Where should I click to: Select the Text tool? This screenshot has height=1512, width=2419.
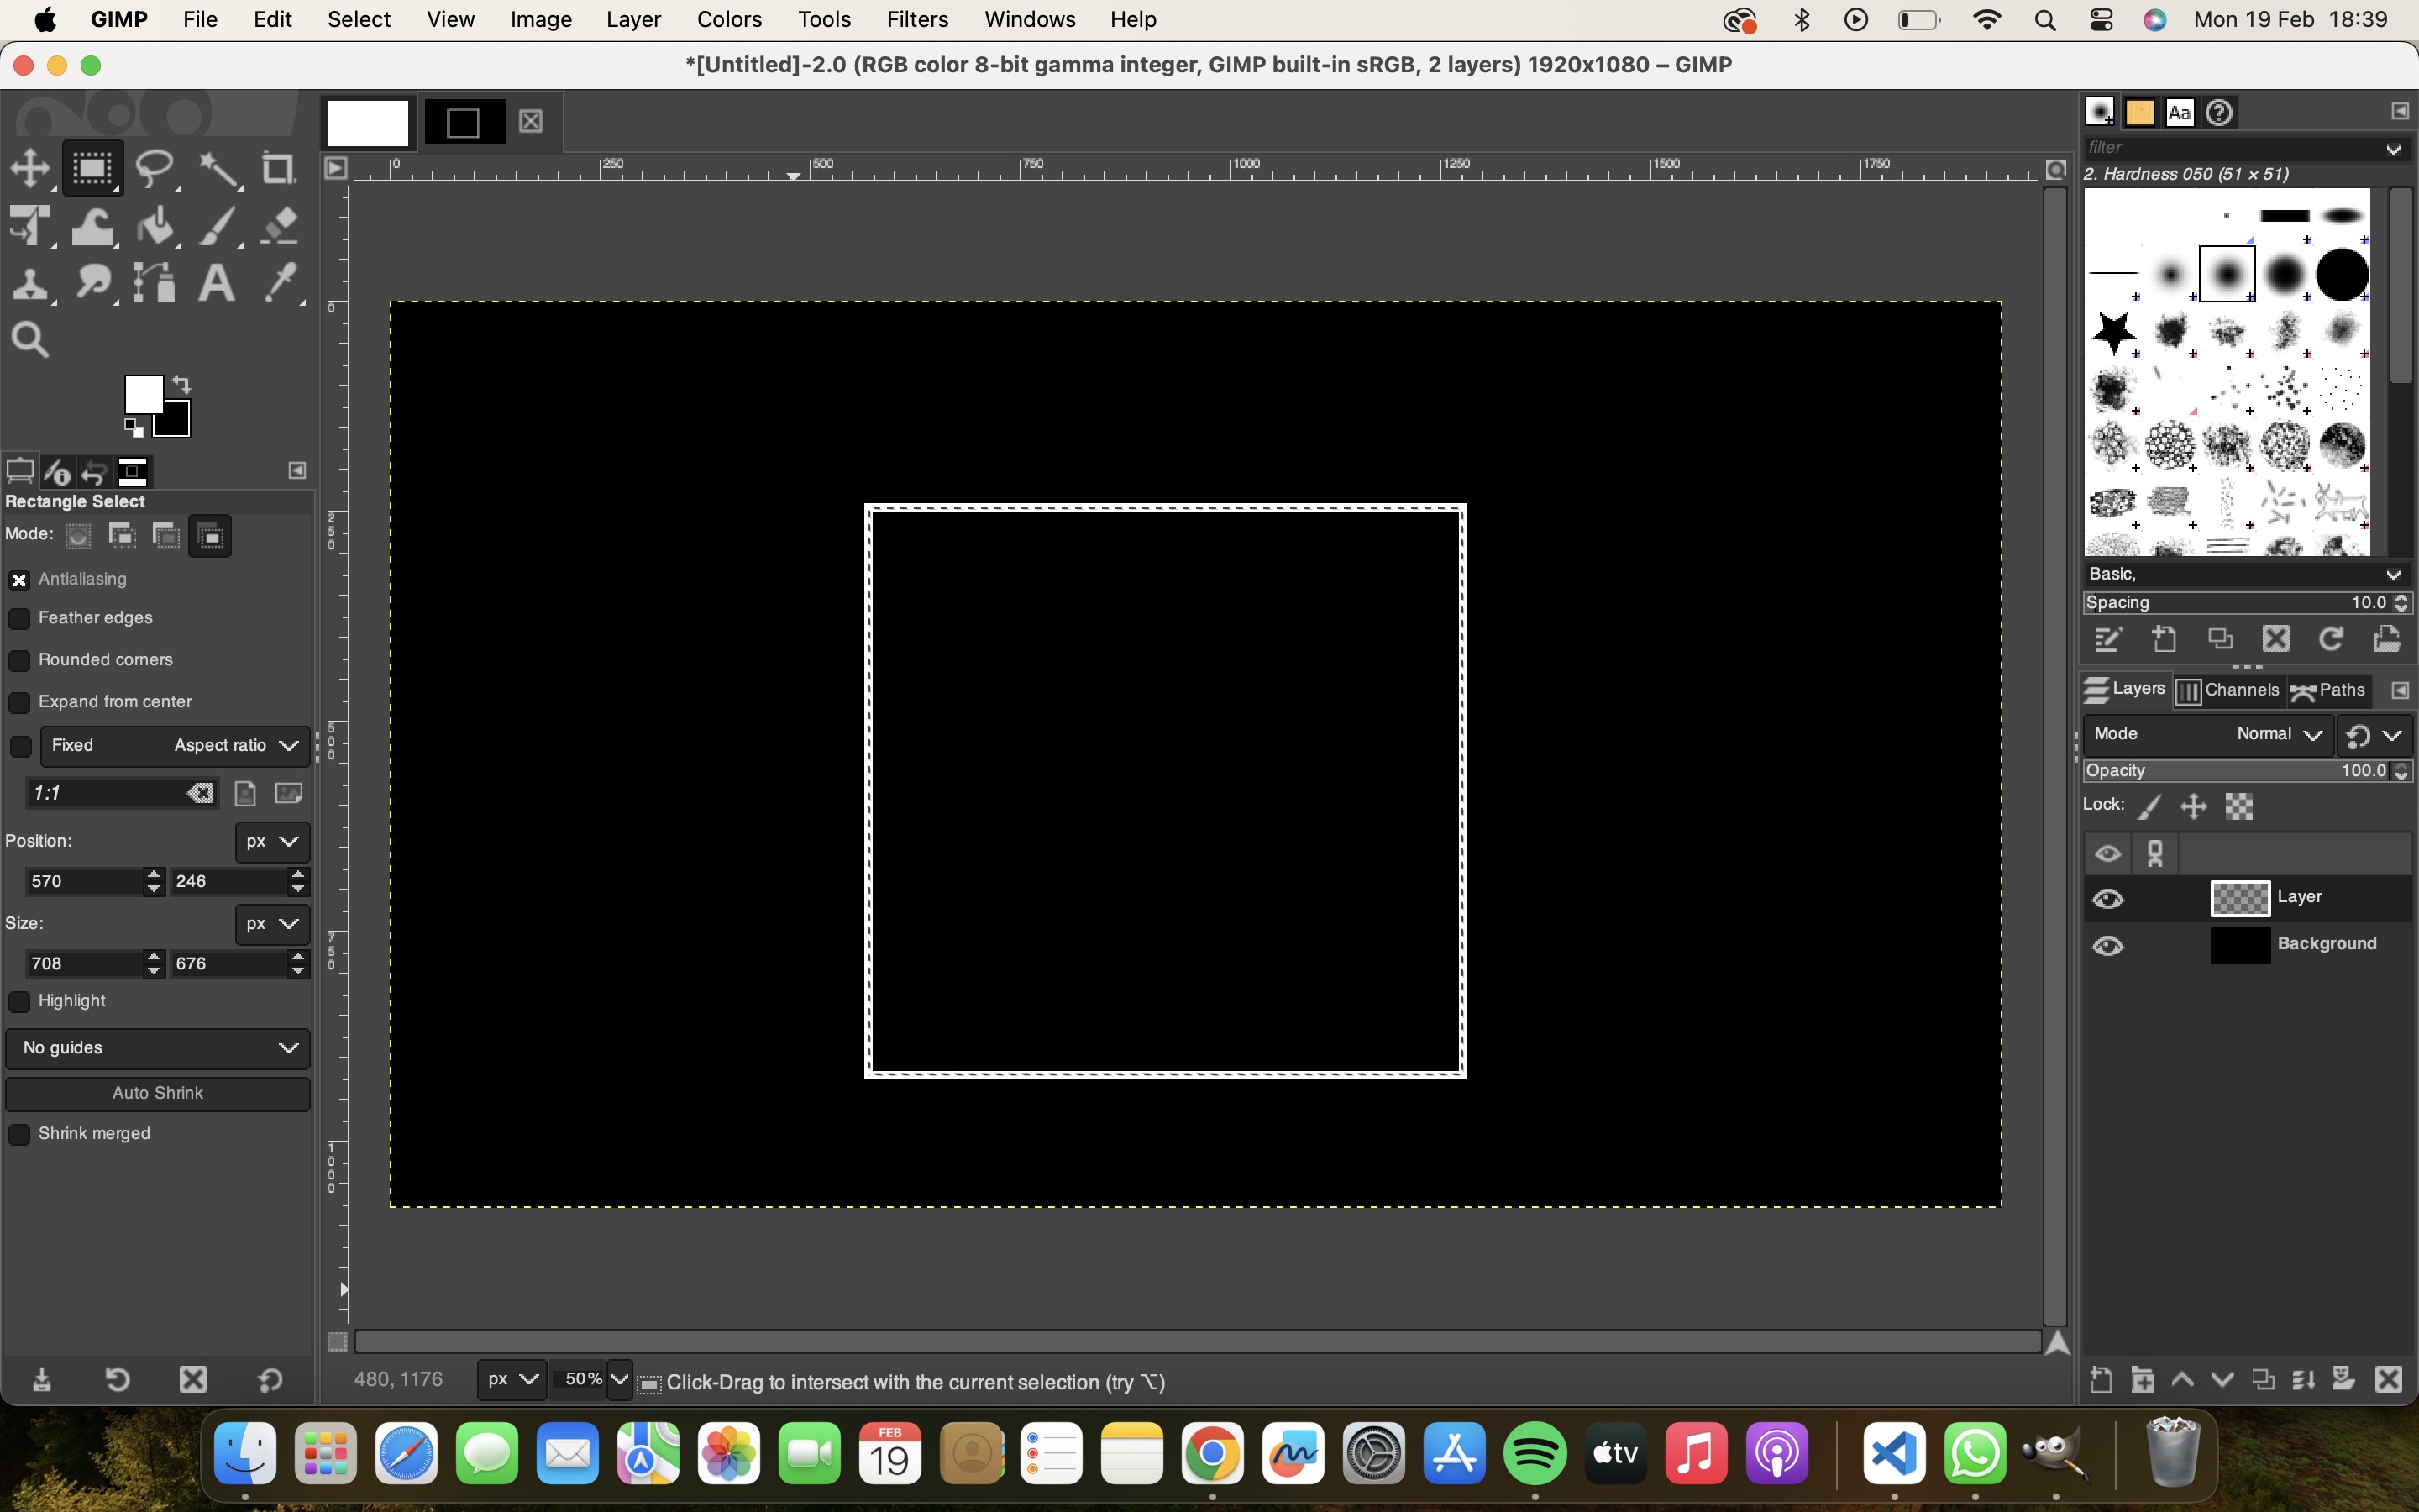(x=218, y=284)
